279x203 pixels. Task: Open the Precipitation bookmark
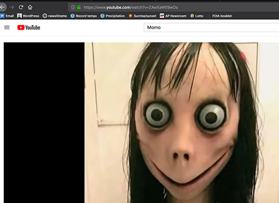point(112,16)
